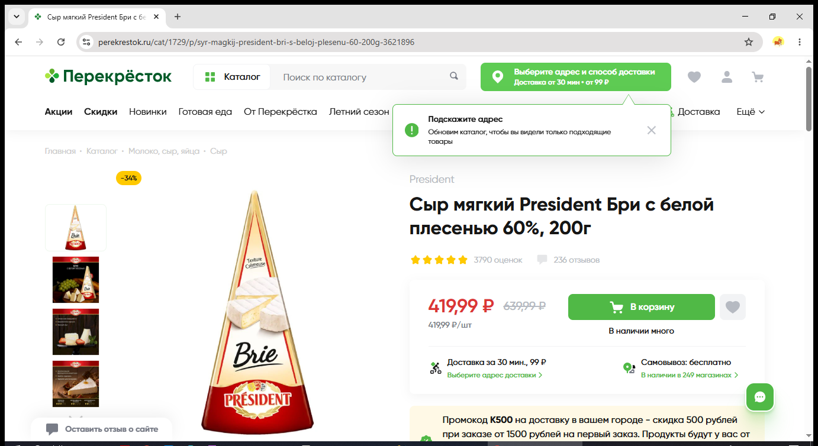Expand the 'Ещё' navigation menu

point(751,111)
